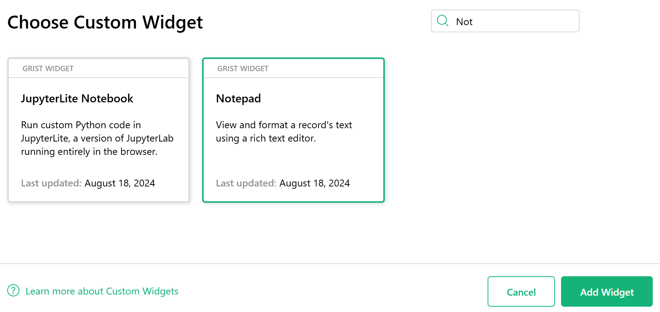The width and height of the screenshot is (660, 312).
Task: Click August 18, 2024 date on JupyterLite card
Action: coord(120,183)
